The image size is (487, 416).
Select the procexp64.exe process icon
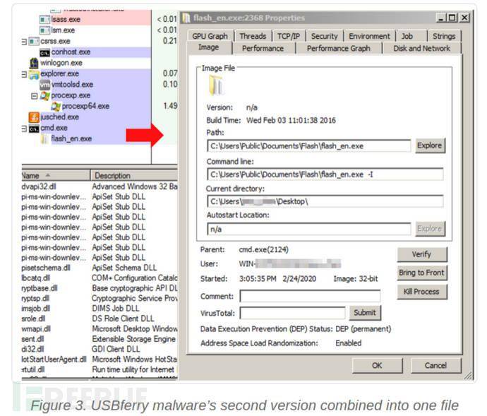[x=56, y=106]
